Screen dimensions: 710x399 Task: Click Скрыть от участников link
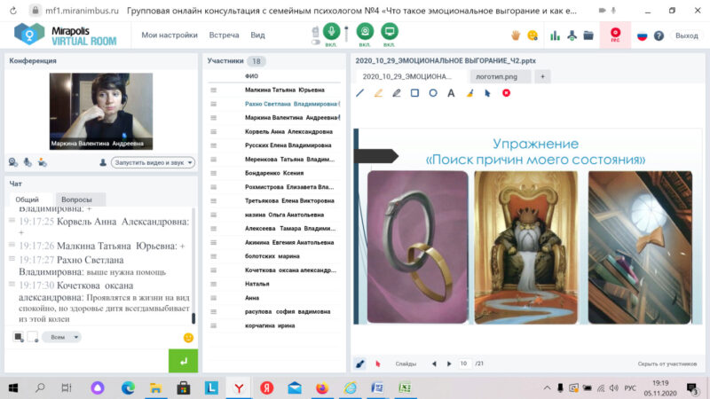(x=667, y=364)
